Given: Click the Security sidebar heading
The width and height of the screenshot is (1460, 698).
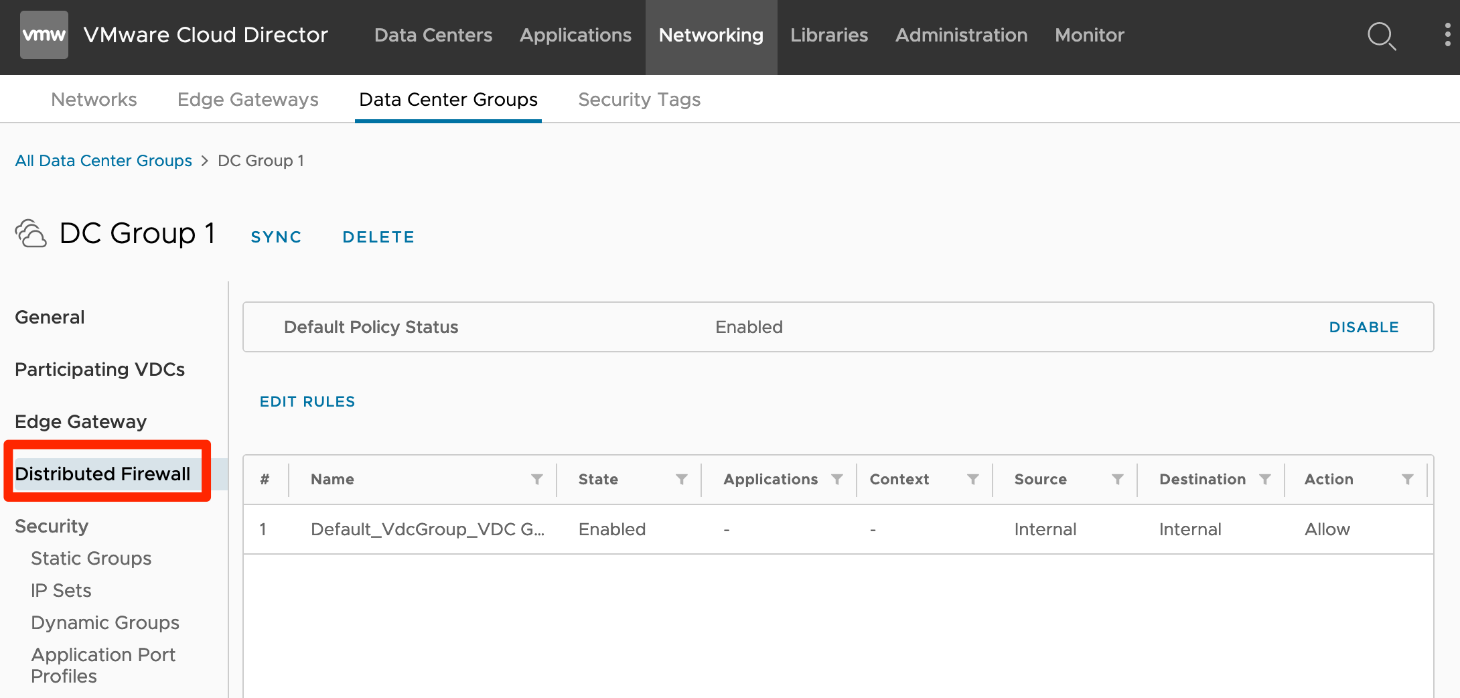Looking at the screenshot, I should pos(52,527).
